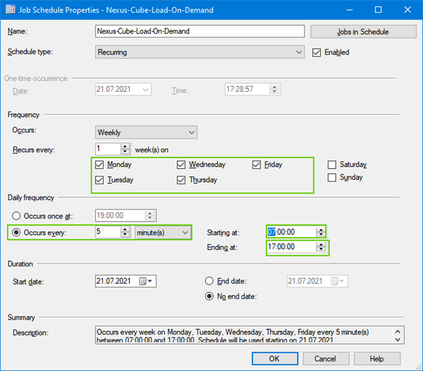
Task: Increase the Recurs every weeks value
Action: 125,146
